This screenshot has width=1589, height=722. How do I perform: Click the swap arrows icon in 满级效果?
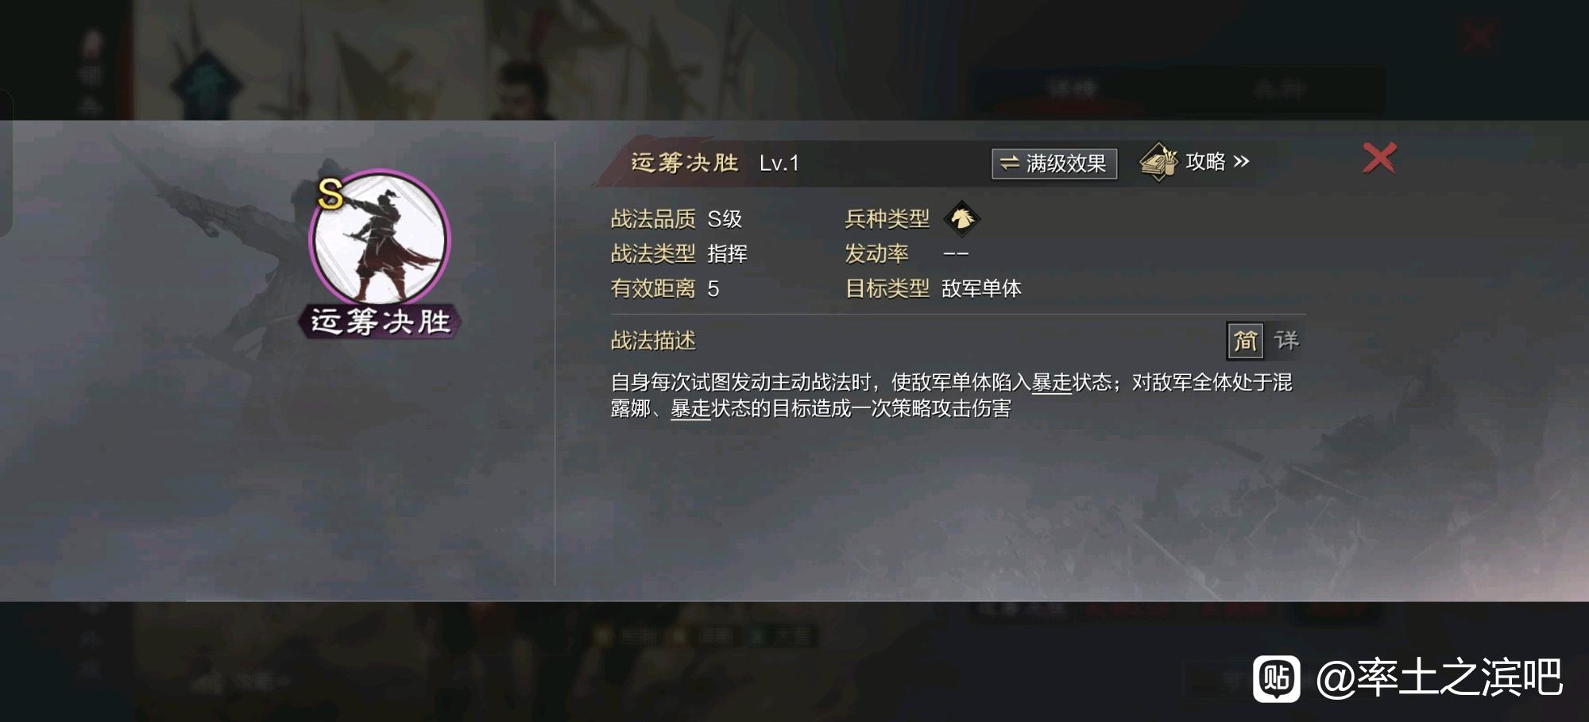[1009, 163]
